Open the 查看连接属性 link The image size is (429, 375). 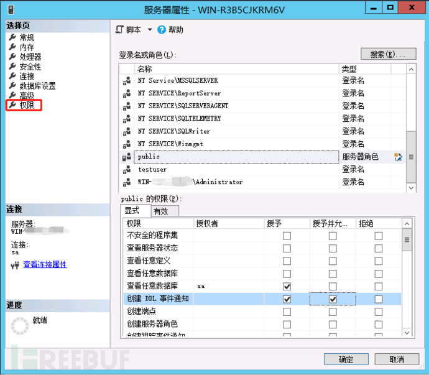pos(45,264)
